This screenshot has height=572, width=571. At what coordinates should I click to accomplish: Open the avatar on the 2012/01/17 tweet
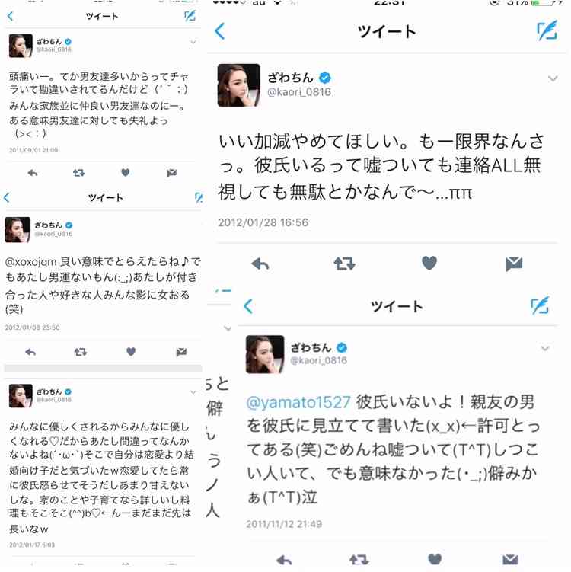point(21,396)
